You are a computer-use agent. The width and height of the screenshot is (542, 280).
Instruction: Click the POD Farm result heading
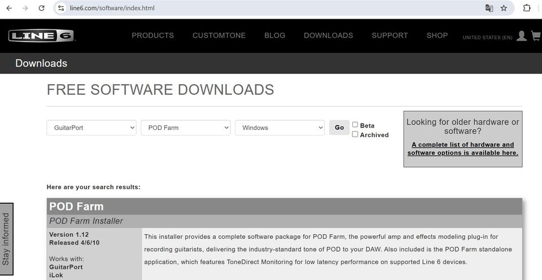76,207
